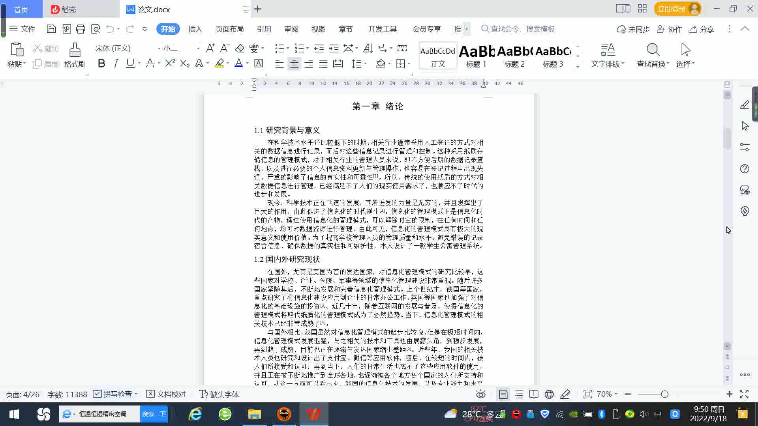758x426 pixels.
Task: Select the Format Painter tool
Action: (x=75, y=55)
